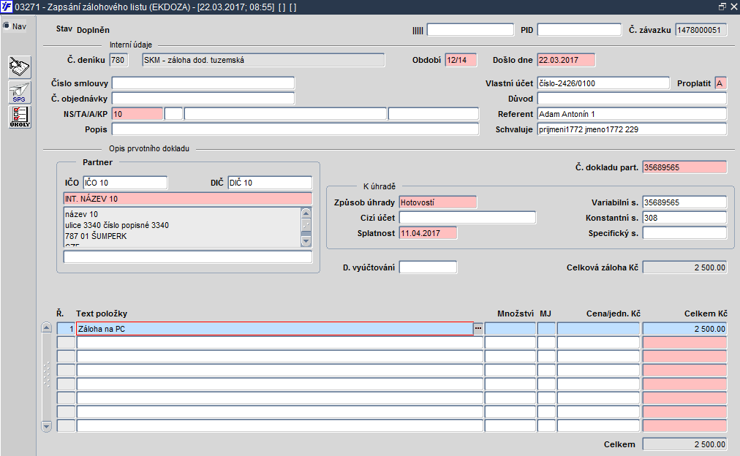Click the barcode icon next to top field
Image resolution: width=740 pixels, height=456 pixels.
[x=418, y=31]
